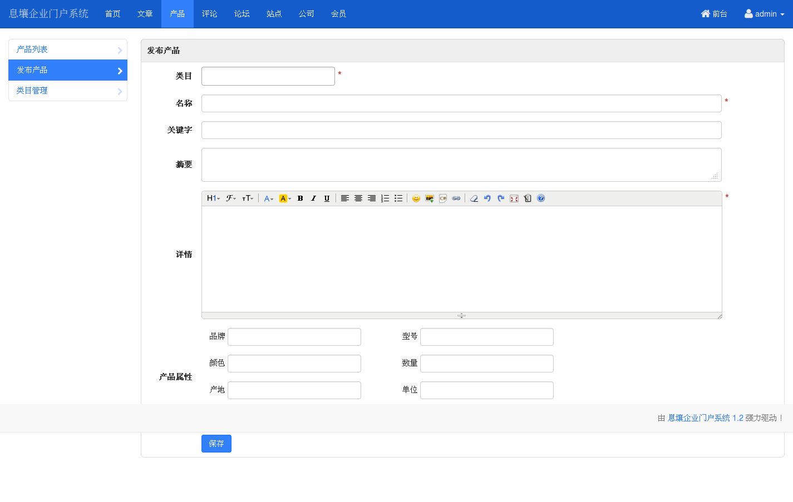
Task: Open the 论坛 menu in navbar
Action: coord(242,14)
